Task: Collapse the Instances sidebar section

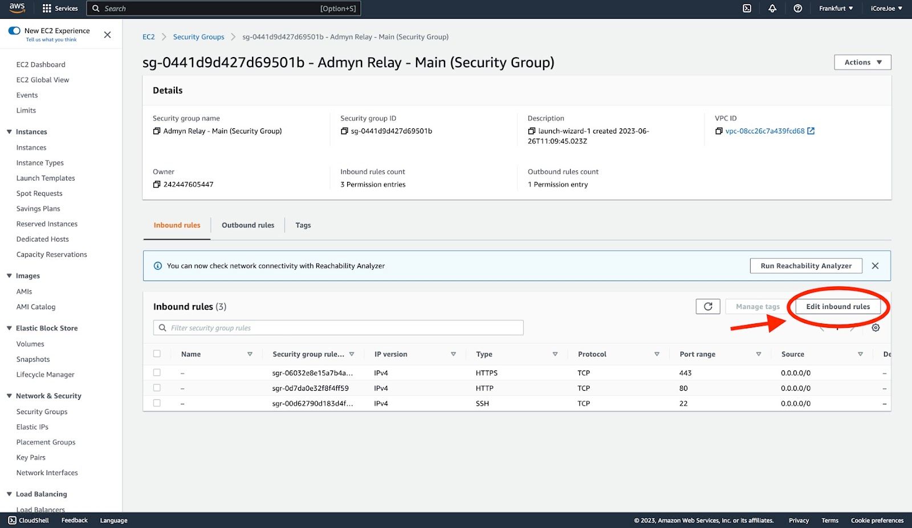Action: [x=9, y=132]
